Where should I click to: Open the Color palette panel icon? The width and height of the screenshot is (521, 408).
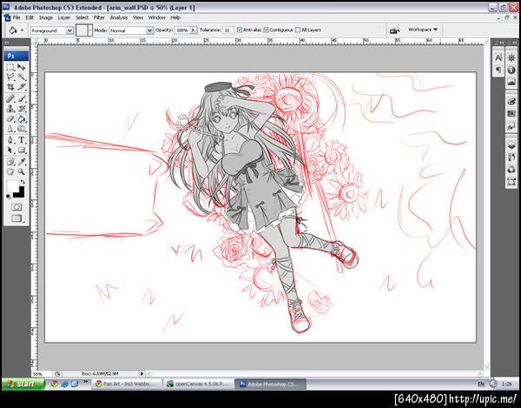pyautogui.click(x=511, y=102)
